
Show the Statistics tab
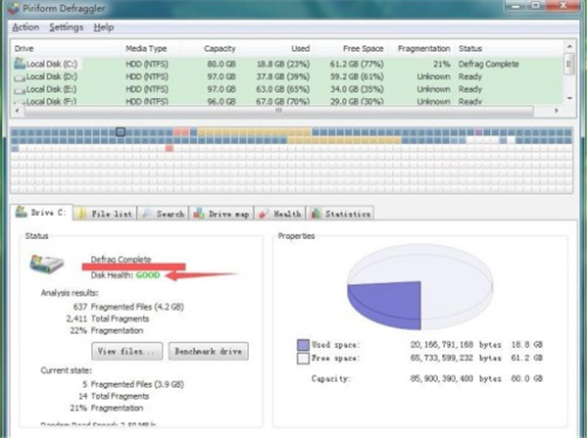pos(342,213)
